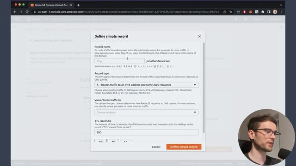Click the share icon in address bar
This screenshot has width=296, height=166.
tap(225, 12)
